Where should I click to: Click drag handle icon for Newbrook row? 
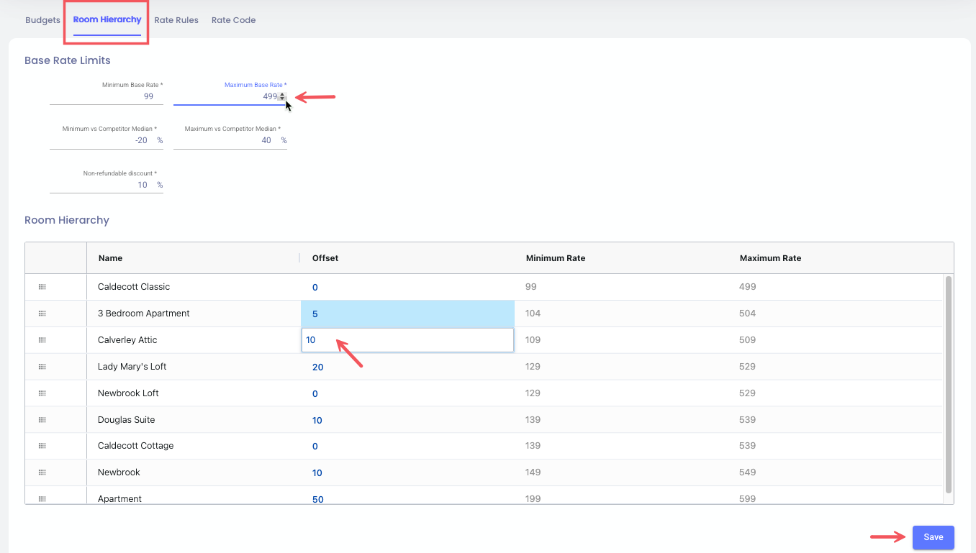pos(42,472)
